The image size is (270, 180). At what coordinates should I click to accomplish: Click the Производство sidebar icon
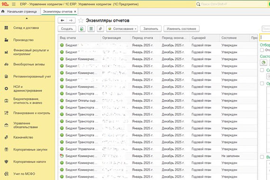point(6,40)
